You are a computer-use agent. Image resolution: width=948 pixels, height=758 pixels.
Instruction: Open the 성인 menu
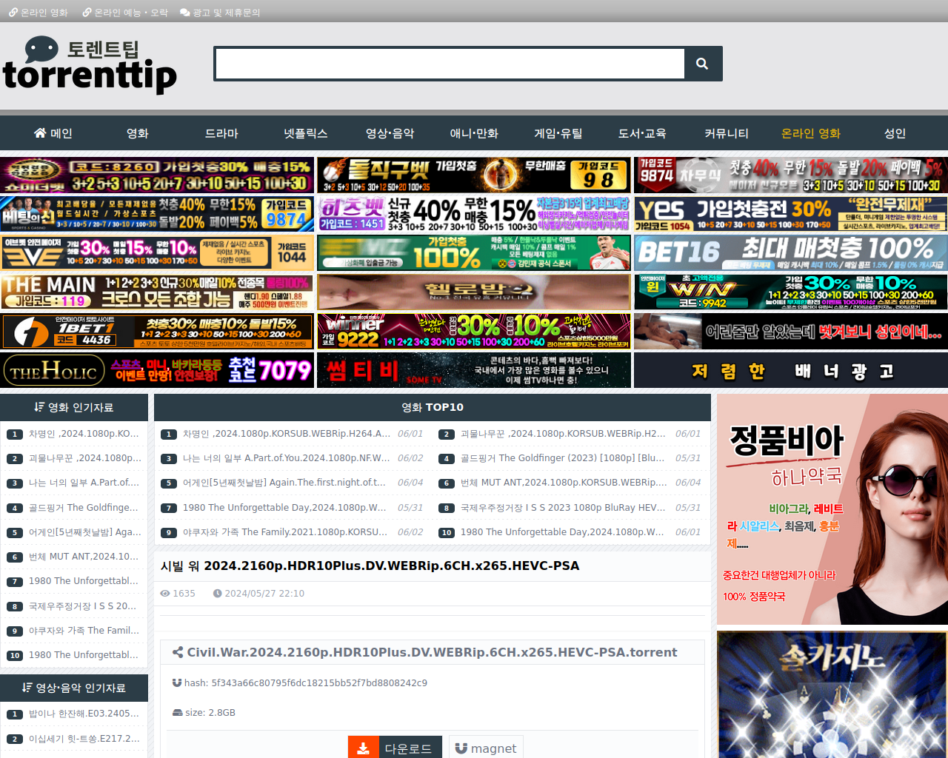pyautogui.click(x=895, y=133)
